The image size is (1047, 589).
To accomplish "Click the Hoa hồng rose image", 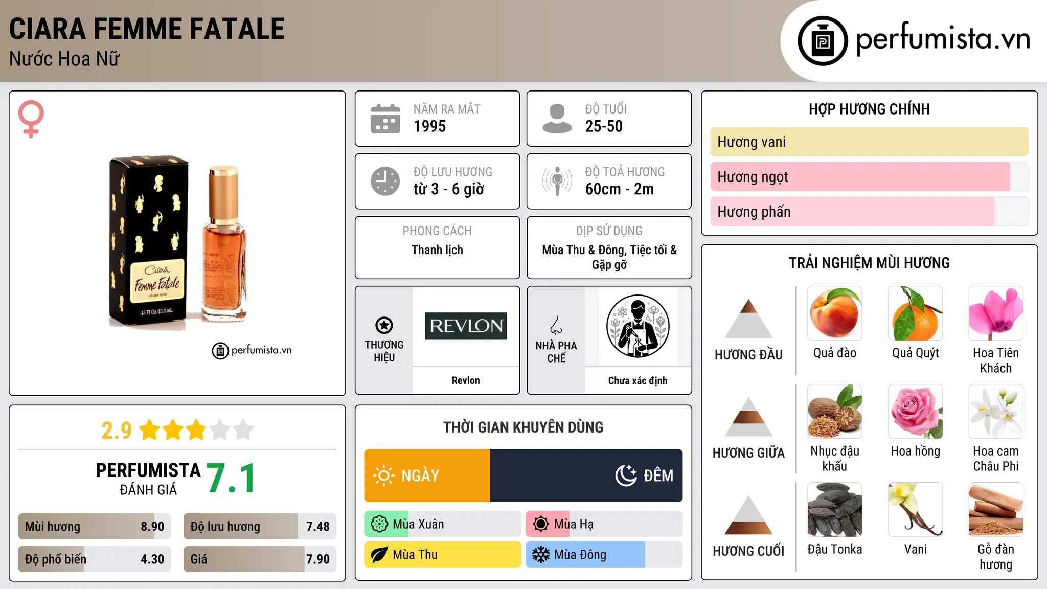I will coord(916,412).
